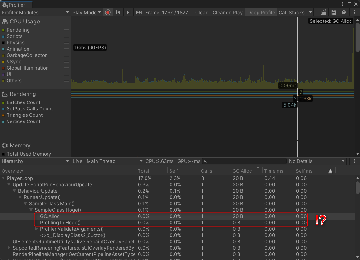360x260 pixels.
Task: Click the CPU Usage module icon
Action: pos(5,22)
